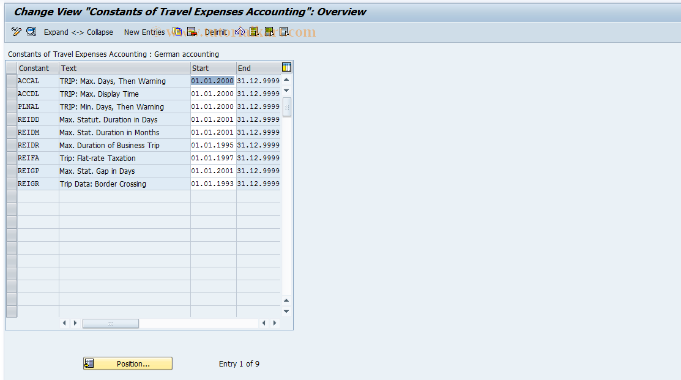Click the Delete row icon
This screenshot has width=681, height=380.
(192, 32)
